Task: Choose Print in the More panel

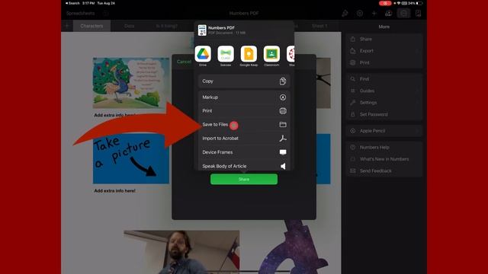Action: [x=384, y=62]
